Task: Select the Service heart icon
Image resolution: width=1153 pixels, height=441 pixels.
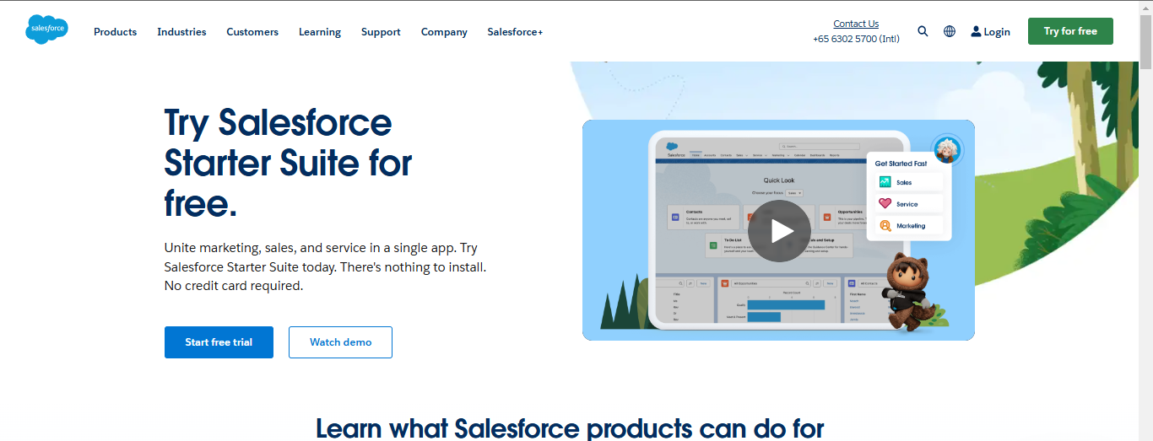Action: [885, 204]
